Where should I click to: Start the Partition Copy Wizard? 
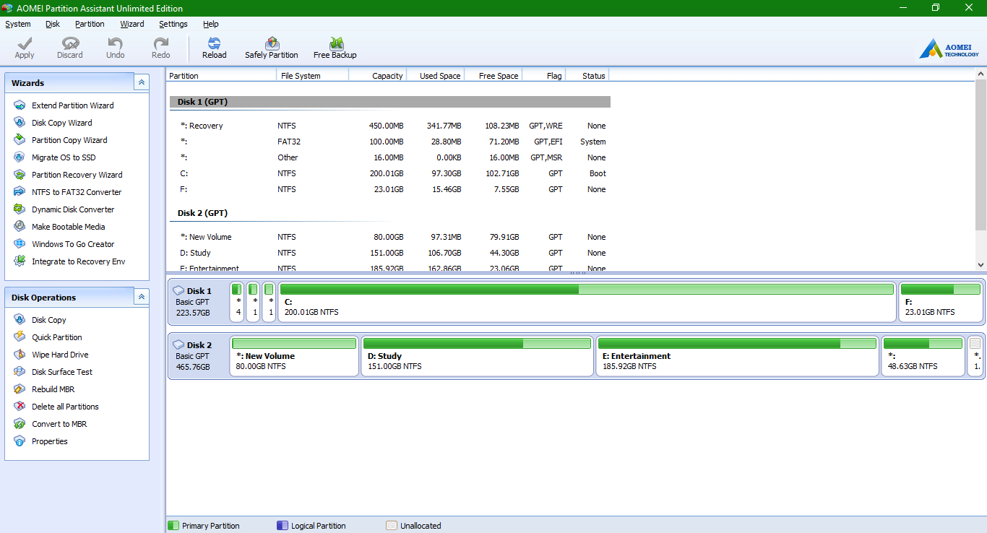tap(69, 140)
